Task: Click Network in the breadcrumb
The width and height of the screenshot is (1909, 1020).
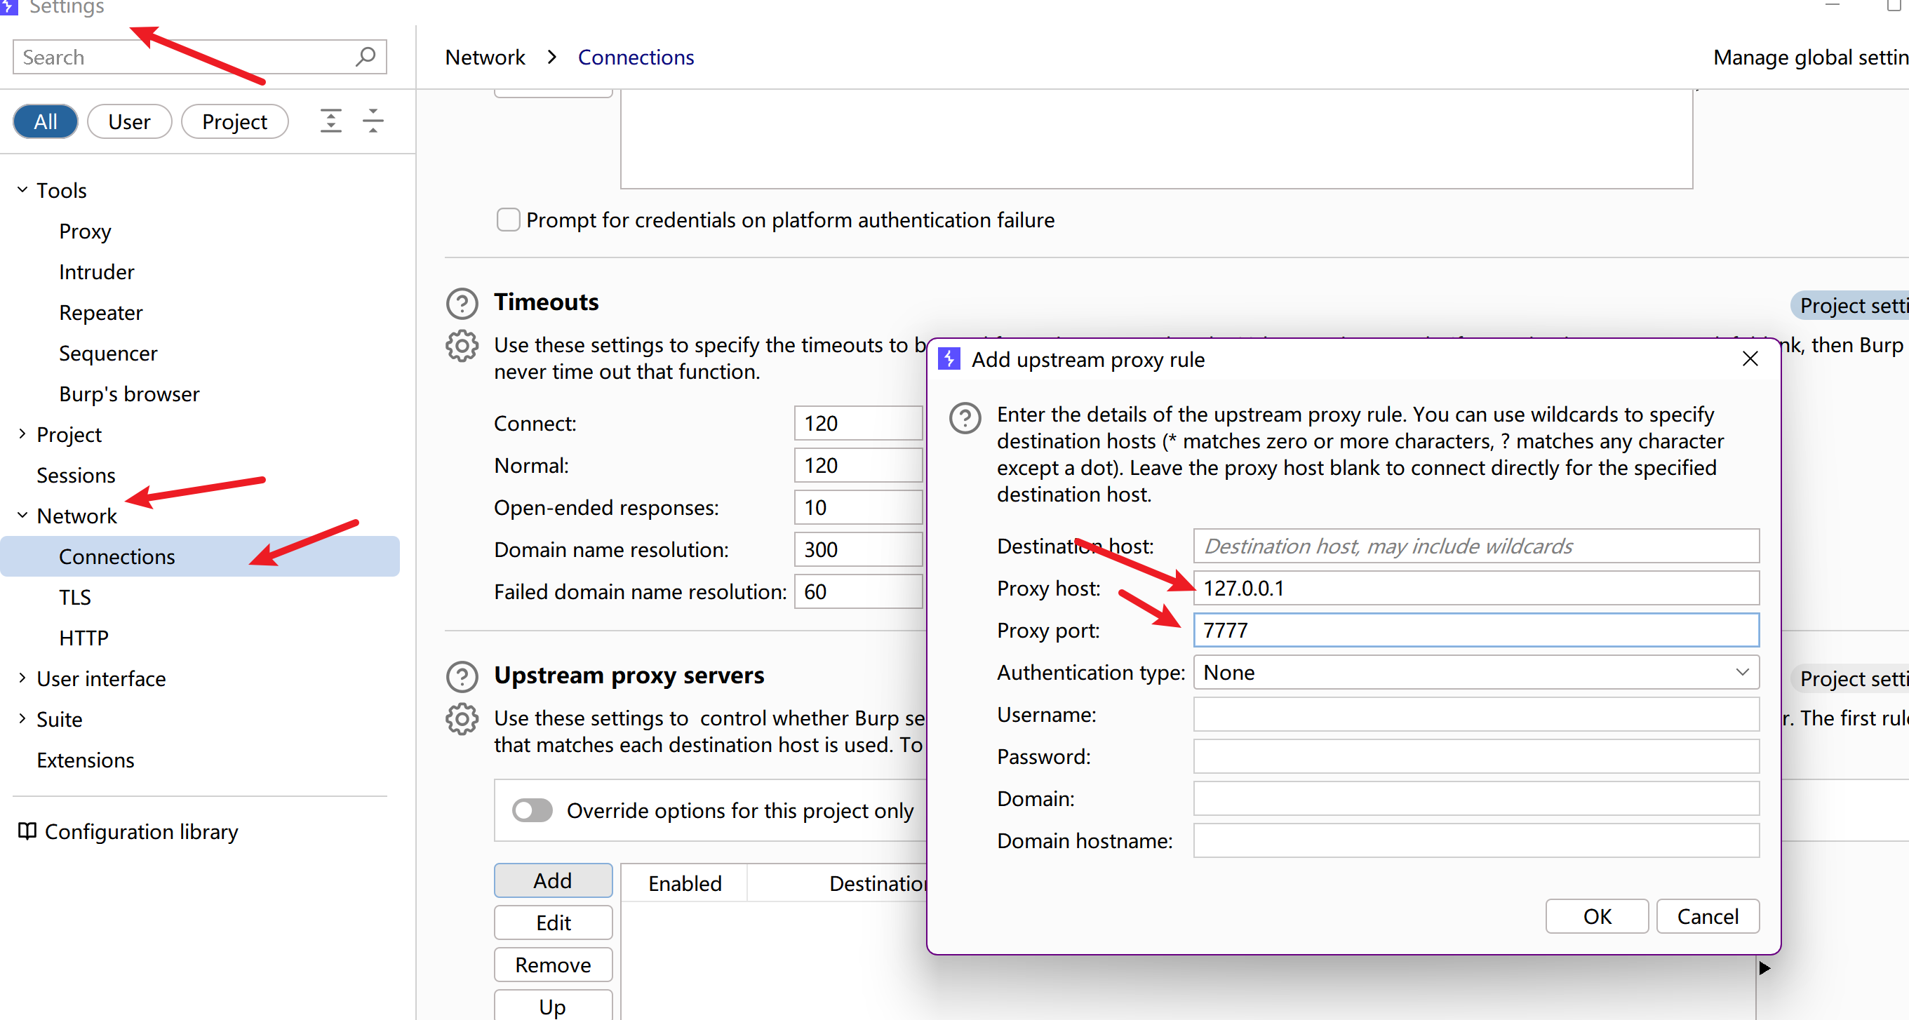Action: tap(485, 57)
